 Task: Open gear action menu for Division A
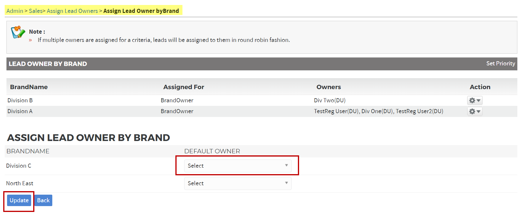(x=474, y=111)
